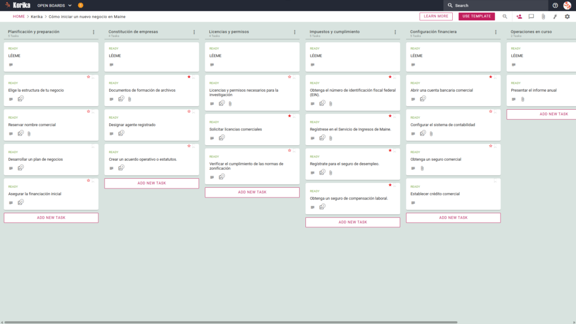Open attachment icon on Solicitar licencias row... Licencias y permisos necesarios card

(230, 103)
